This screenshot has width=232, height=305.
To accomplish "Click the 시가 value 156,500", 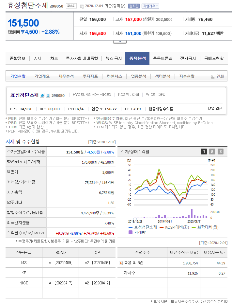I will 97,33.
